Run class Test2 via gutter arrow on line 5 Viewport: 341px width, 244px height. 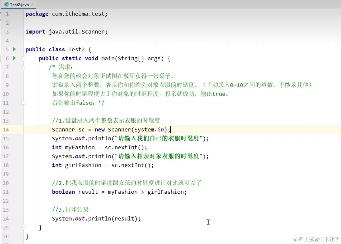click(14, 49)
